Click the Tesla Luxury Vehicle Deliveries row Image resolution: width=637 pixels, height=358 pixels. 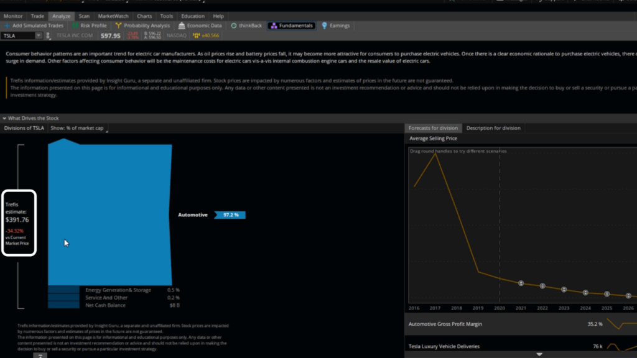click(x=521, y=346)
